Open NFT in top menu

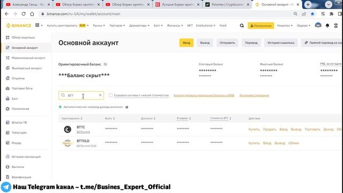click(x=190, y=26)
